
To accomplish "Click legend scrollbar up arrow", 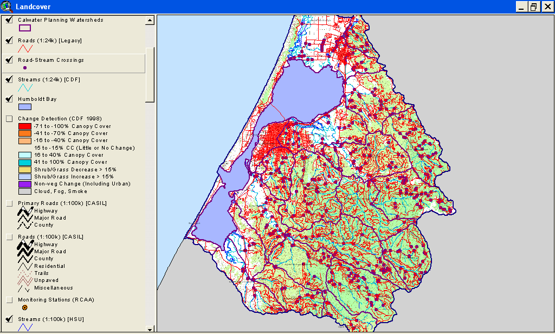I will click(150, 20).
